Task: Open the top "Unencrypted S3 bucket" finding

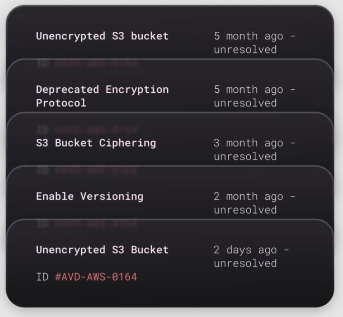Action: click(102, 36)
